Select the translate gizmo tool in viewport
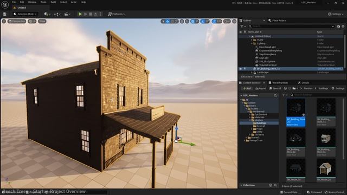This screenshot has height=195, width=347. click(168, 21)
